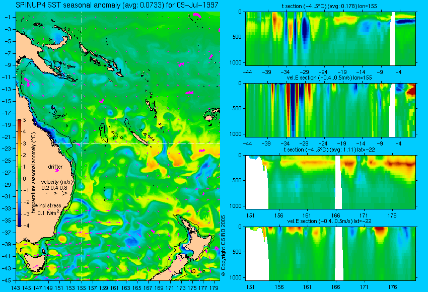This screenshot has width=428, height=292.
Task: Click the 1000 depth label on top section
Action: tap(236, 62)
